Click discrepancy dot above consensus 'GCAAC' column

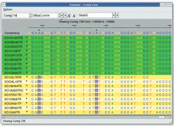[x=39, y=30]
